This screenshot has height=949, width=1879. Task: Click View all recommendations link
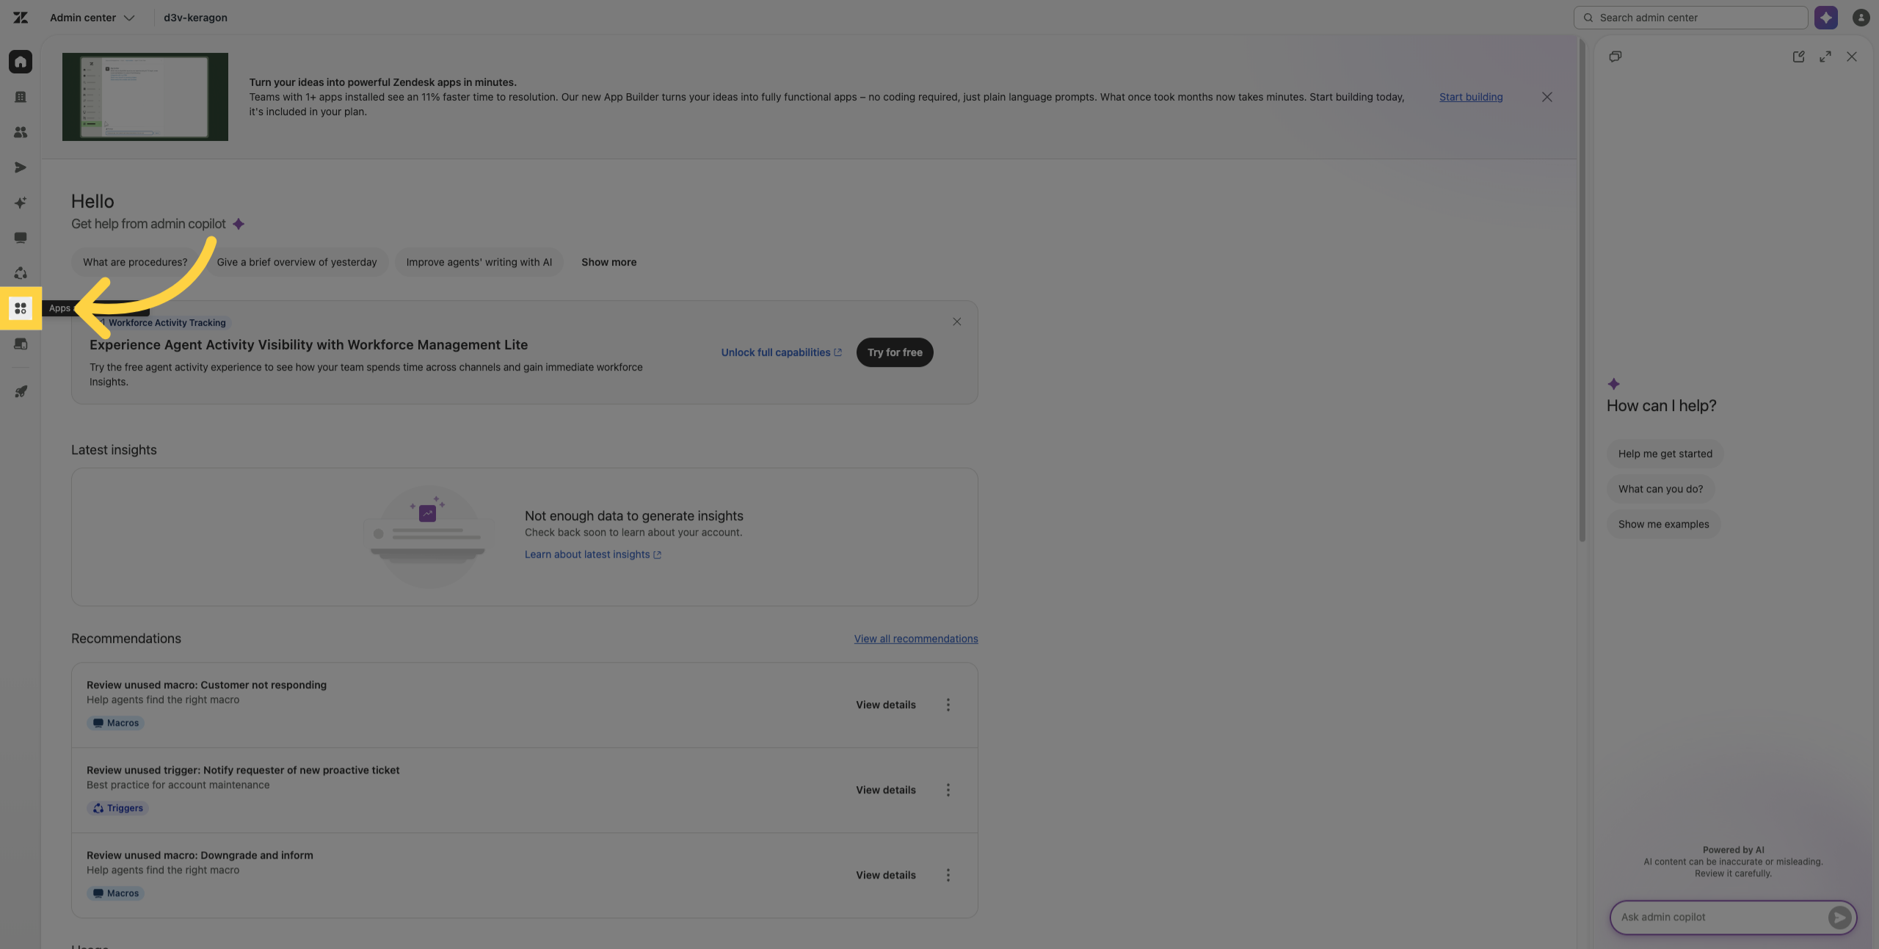point(915,639)
